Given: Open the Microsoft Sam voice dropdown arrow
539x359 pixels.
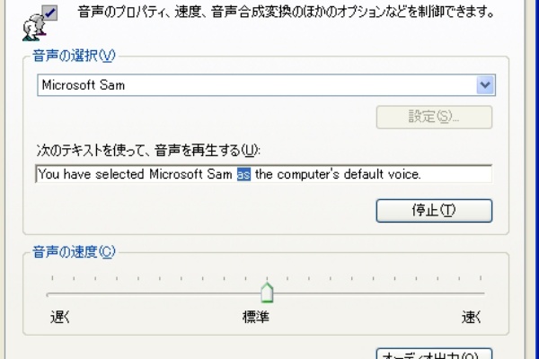Looking at the screenshot, I should 485,85.
